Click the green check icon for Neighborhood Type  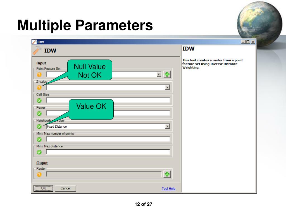click(39, 127)
